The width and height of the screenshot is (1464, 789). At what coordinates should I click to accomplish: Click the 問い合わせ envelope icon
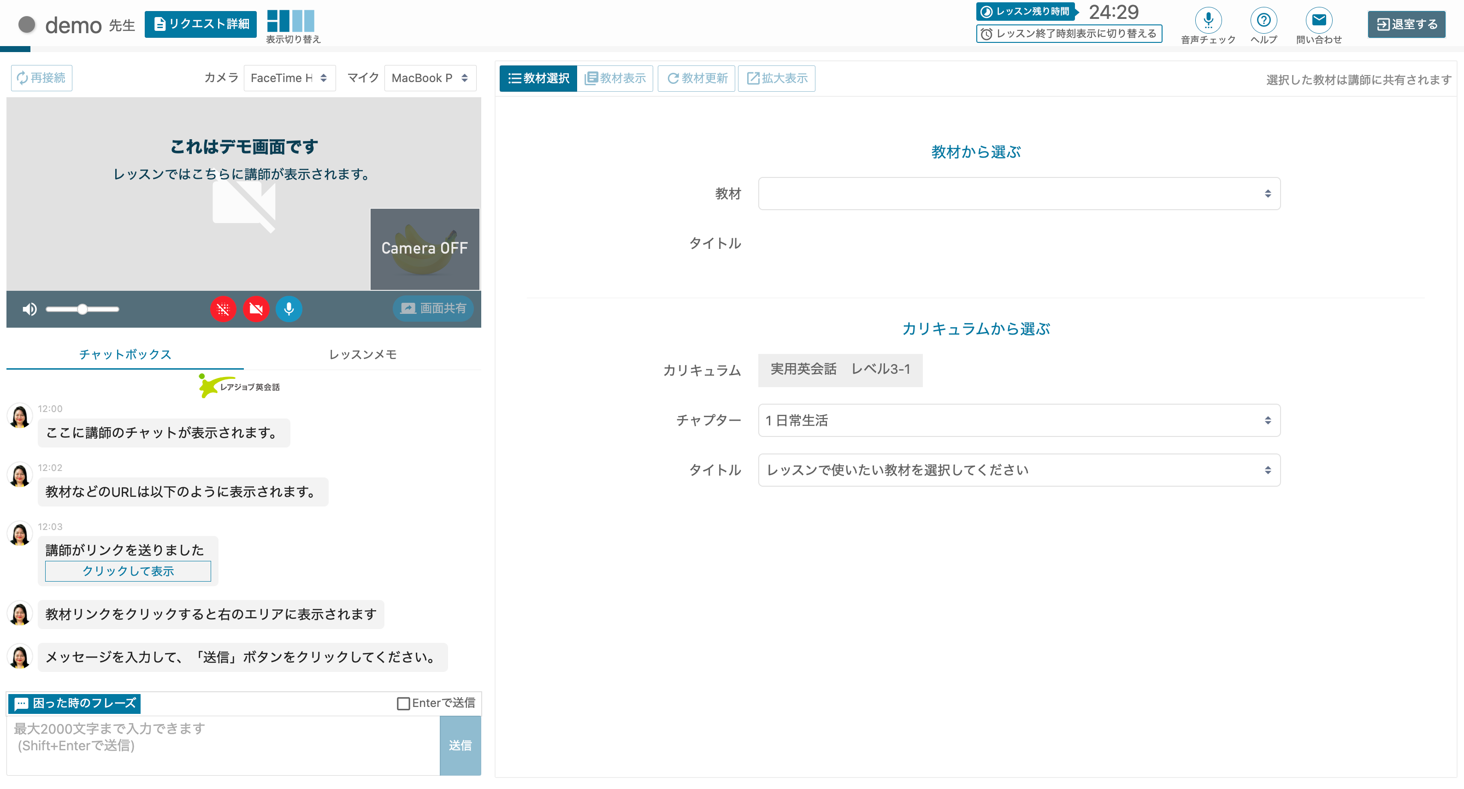click(1318, 20)
